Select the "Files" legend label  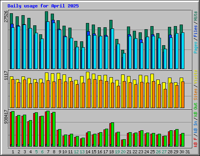point(196,31)
